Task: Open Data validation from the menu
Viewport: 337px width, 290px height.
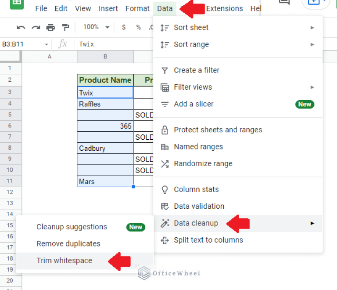Action: (x=199, y=206)
